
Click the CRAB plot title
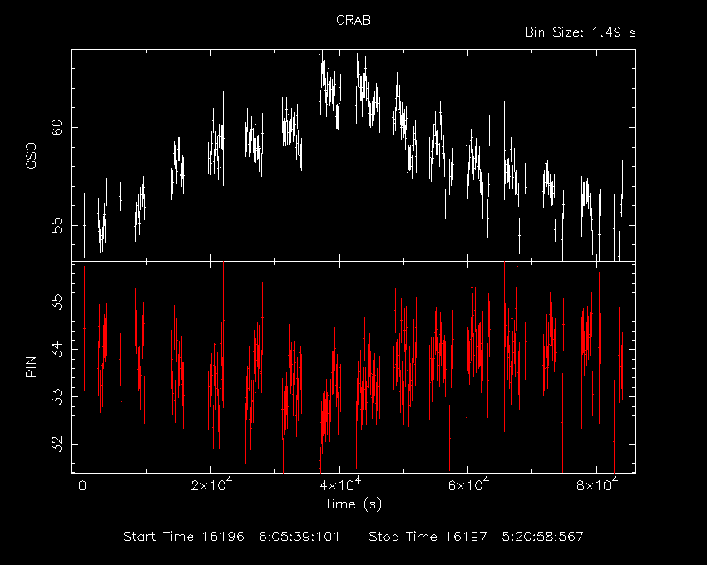(353, 20)
